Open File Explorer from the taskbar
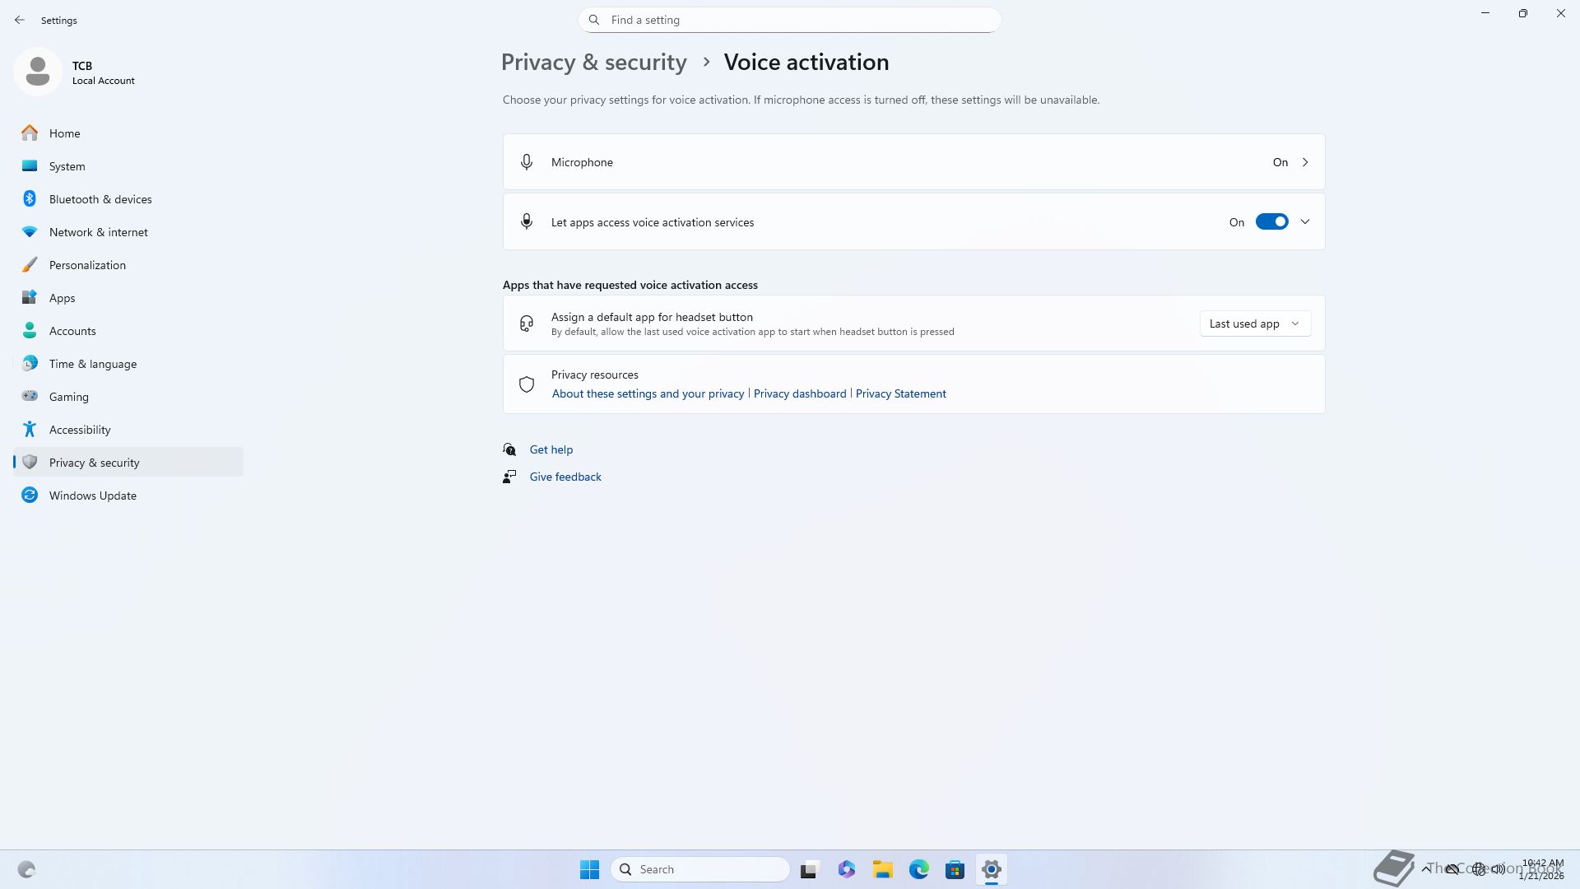Viewport: 1580px width, 889px height. (882, 869)
